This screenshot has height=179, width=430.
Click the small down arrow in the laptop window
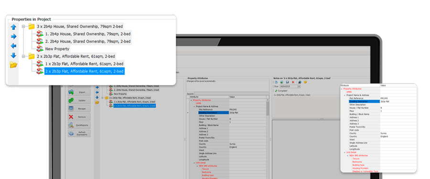pyautogui.click(x=97, y=97)
